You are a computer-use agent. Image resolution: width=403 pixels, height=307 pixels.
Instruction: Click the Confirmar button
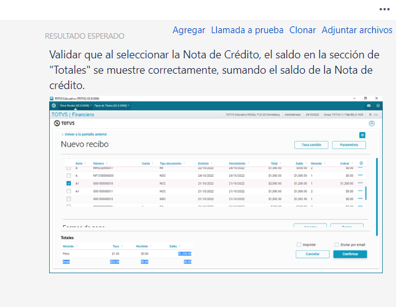point(350,254)
